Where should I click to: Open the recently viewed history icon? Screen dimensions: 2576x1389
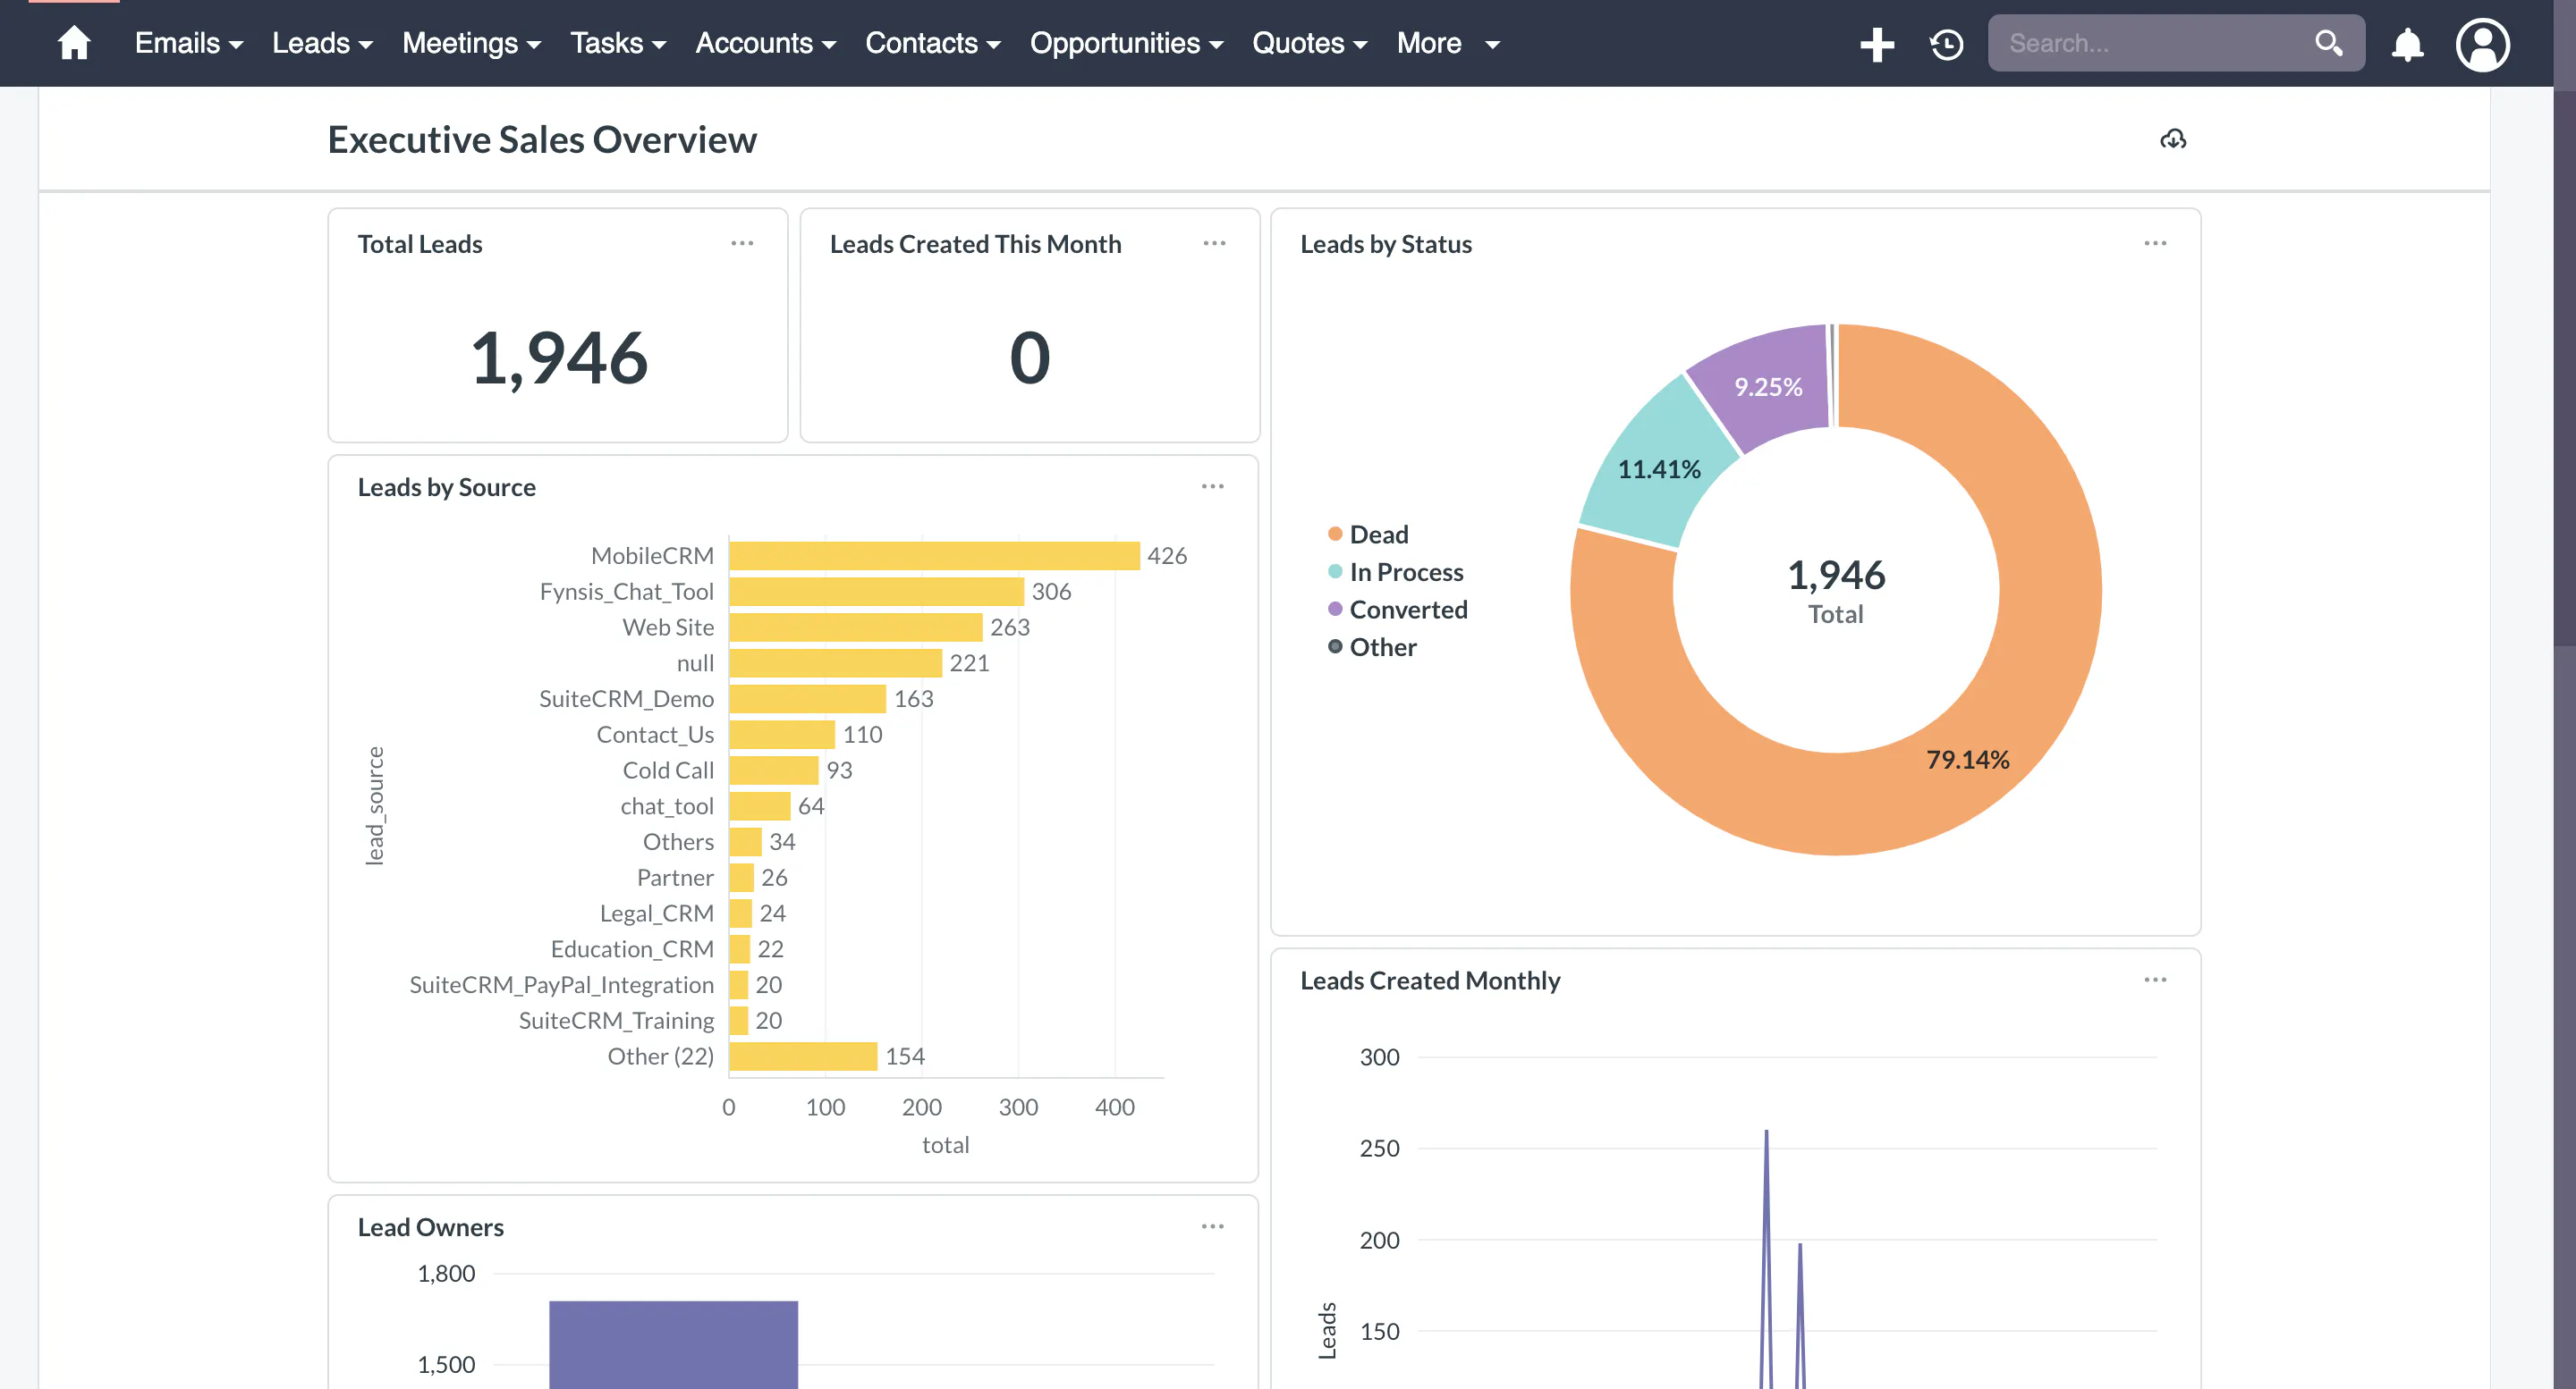coord(1946,44)
